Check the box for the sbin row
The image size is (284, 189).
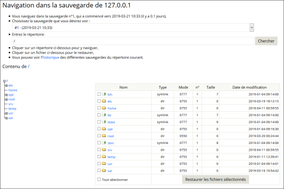click(x=99, y=143)
